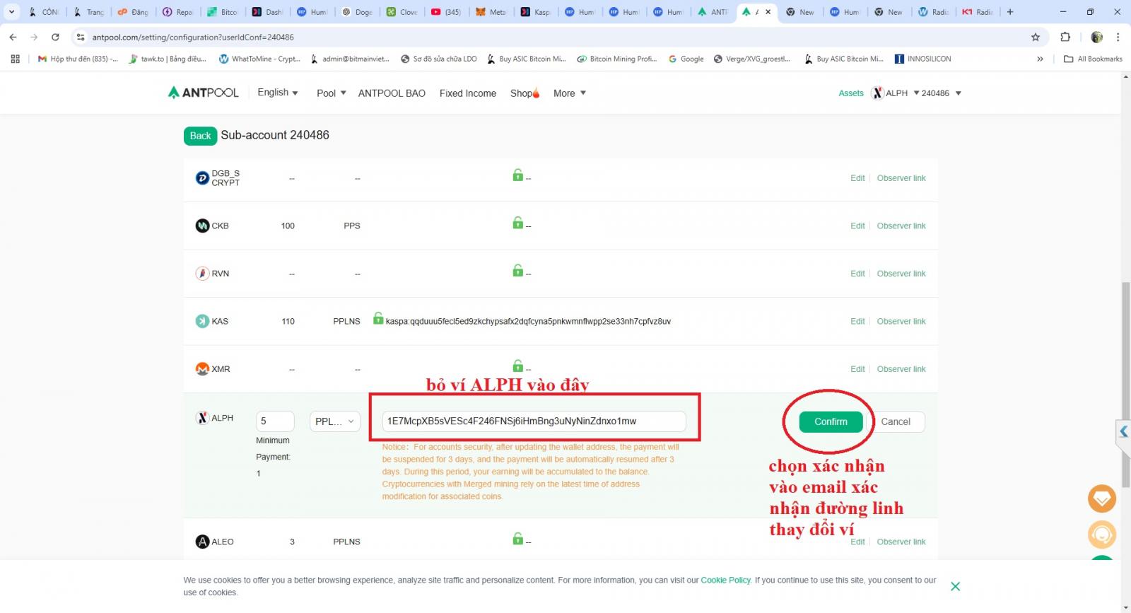Viewport: 1131px width, 613px height.
Task: Switch to the Doge tab
Action: click(x=357, y=12)
